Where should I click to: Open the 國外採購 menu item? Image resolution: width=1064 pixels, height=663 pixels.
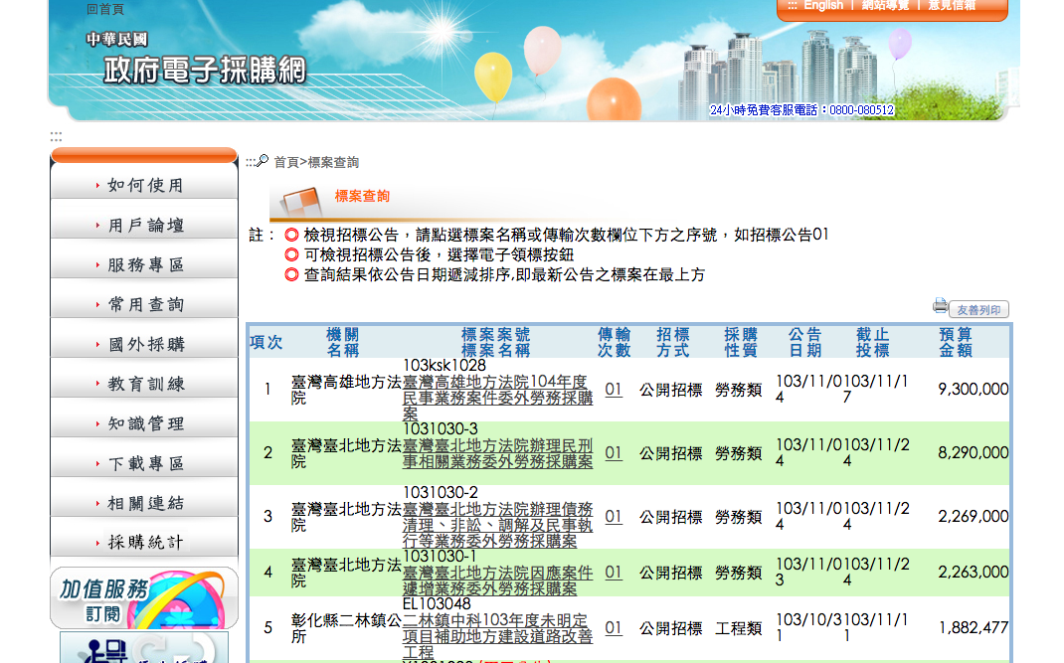click(144, 344)
